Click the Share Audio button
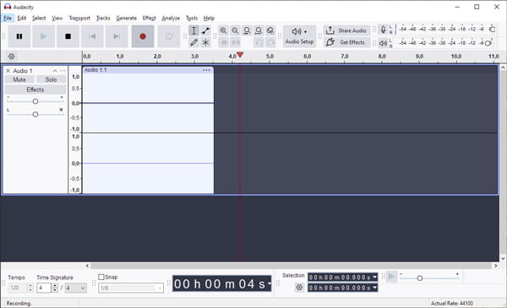Screen dimensions: 507x308 coord(346,30)
